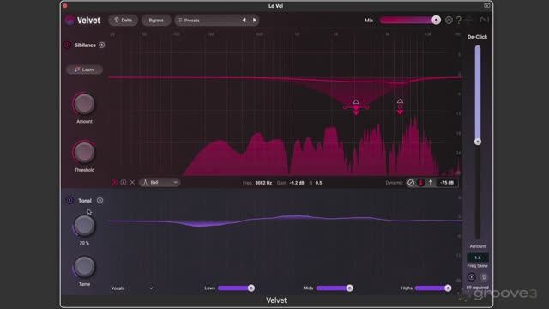Screen dimensions: 549x309
Task: Solo-listen the Tonal section
Action: point(100,200)
